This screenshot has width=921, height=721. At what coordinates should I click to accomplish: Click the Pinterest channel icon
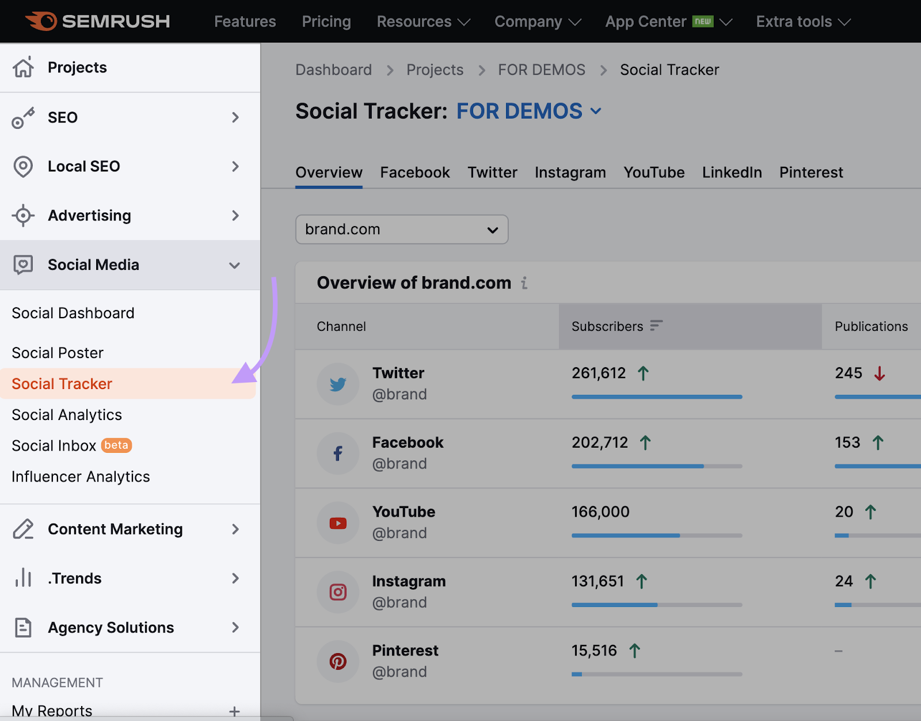click(x=338, y=661)
